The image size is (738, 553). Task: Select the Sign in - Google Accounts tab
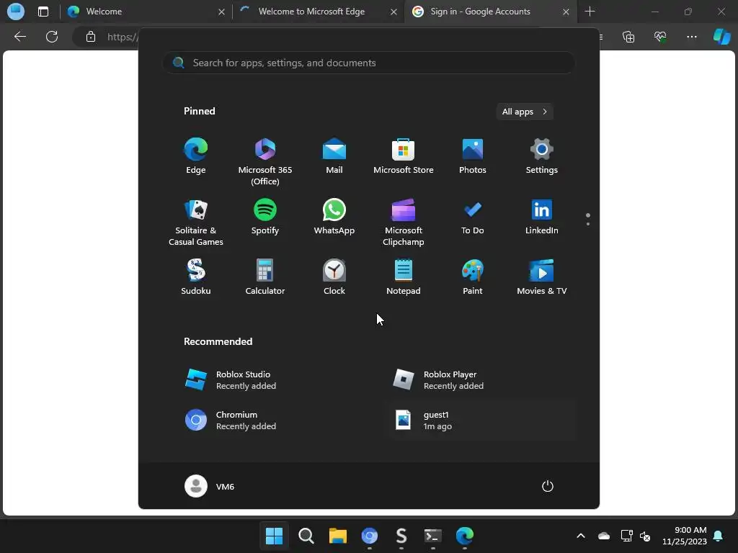click(x=490, y=12)
